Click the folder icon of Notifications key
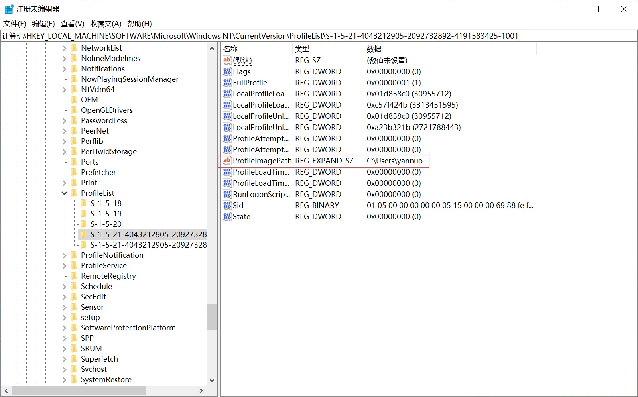Image resolution: width=638 pixels, height=397 pixels. click(74, 69)
